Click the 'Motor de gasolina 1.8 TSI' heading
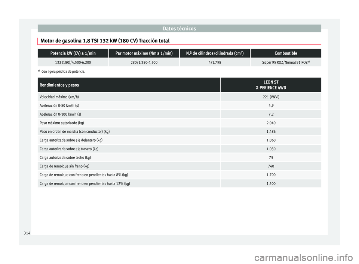 coord(105,40)
